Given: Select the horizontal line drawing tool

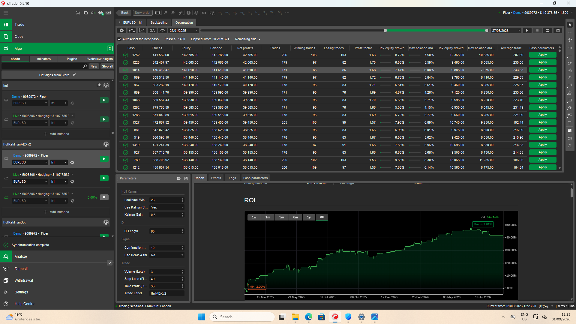Looking at the screenshot, I should coord(570,56).
